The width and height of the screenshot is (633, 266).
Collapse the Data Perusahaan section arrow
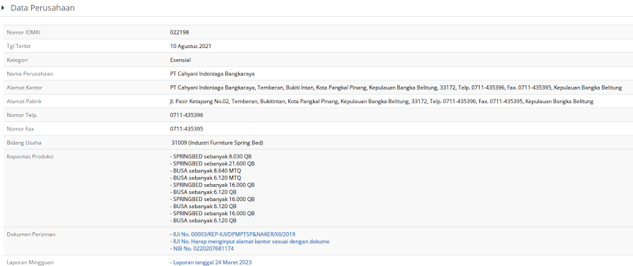coord(3,8)
